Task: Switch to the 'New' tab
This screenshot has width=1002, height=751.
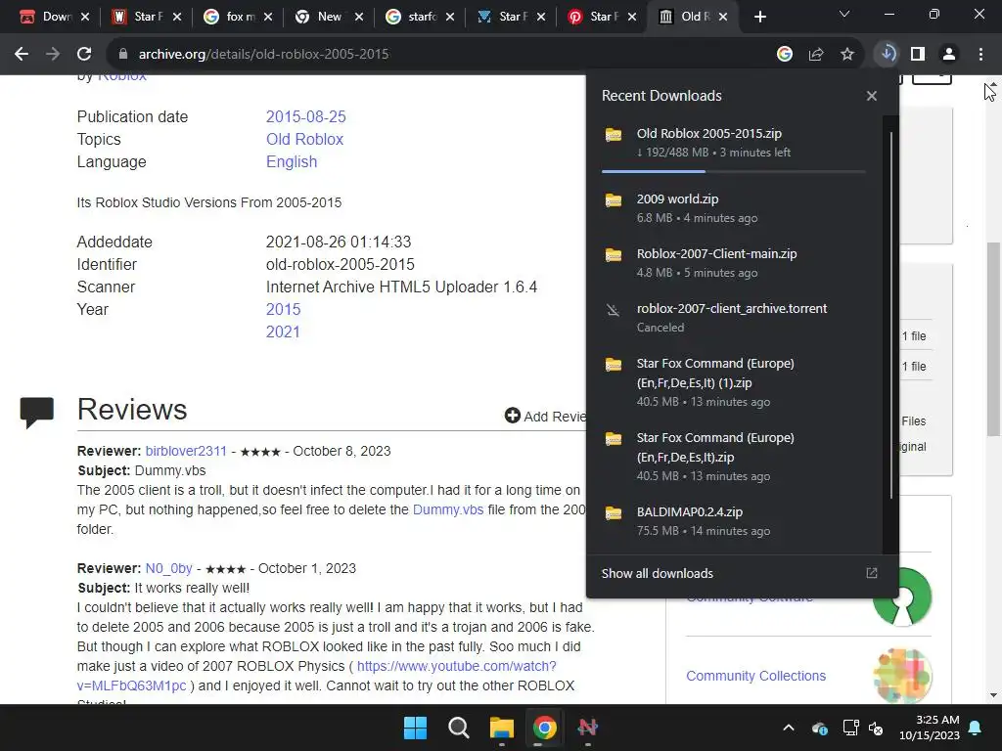Action: pos(327,17)
